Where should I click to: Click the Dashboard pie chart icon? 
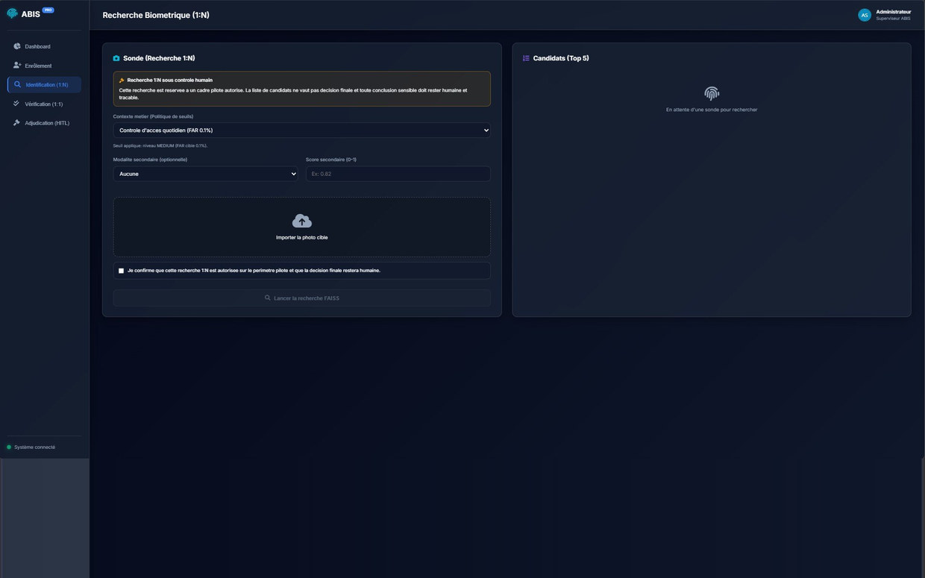pyautogui.click(x=17, y=46)
